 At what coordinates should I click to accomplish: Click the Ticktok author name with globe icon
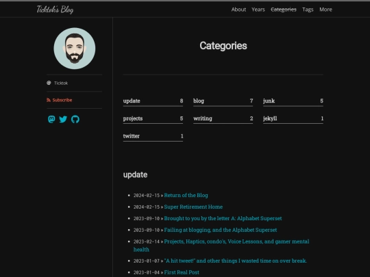[x=58, y=83]
